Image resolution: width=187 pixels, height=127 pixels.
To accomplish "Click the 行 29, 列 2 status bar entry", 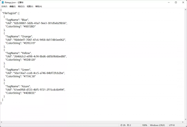I will 126,125.
